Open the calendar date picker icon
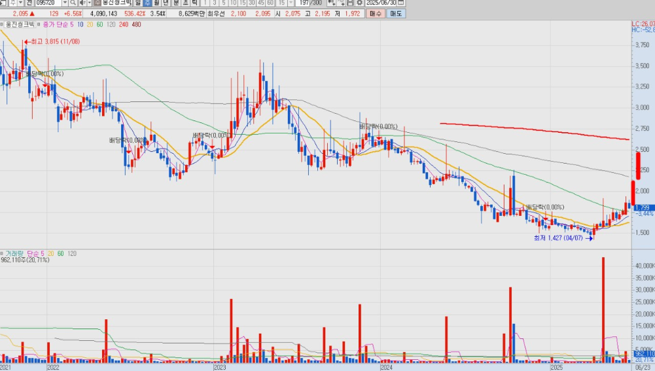Image resolution: width=655 pixels, height=371 pixels. [400, 3]
